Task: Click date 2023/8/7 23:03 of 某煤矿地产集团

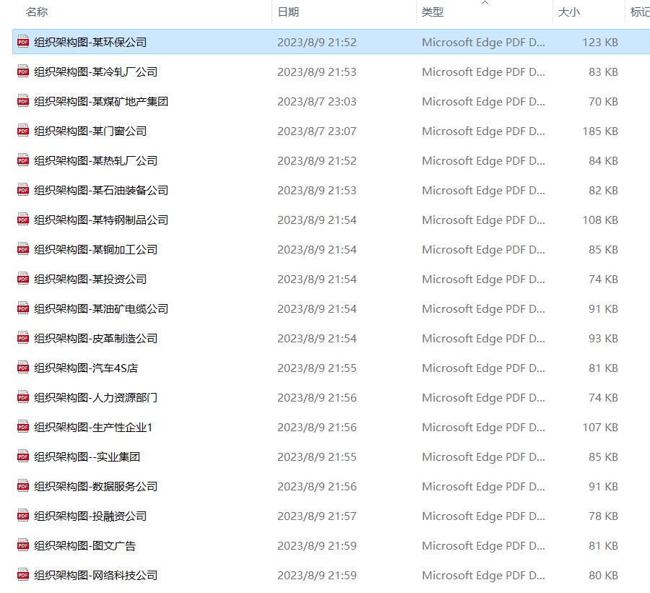Action: pyautogui.click(x=317, y=102)
